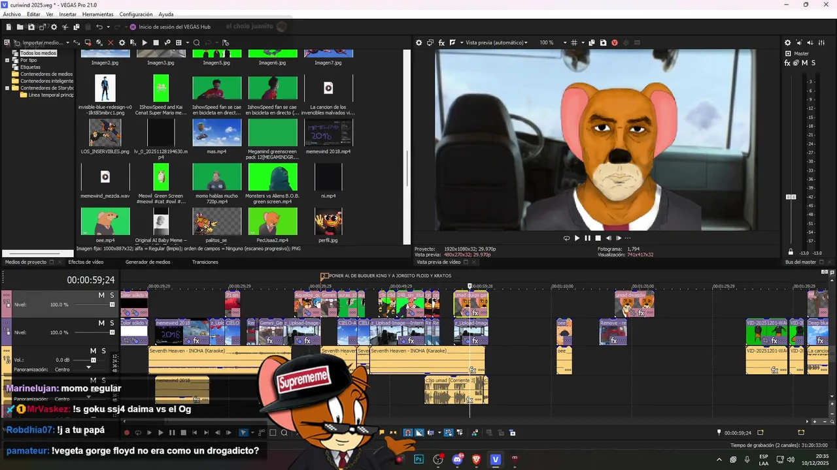The width and height of the screenshot is (837, 470).
Task: Save snapshot to file in preview toolbar
Action: click(x=603, y=42)
